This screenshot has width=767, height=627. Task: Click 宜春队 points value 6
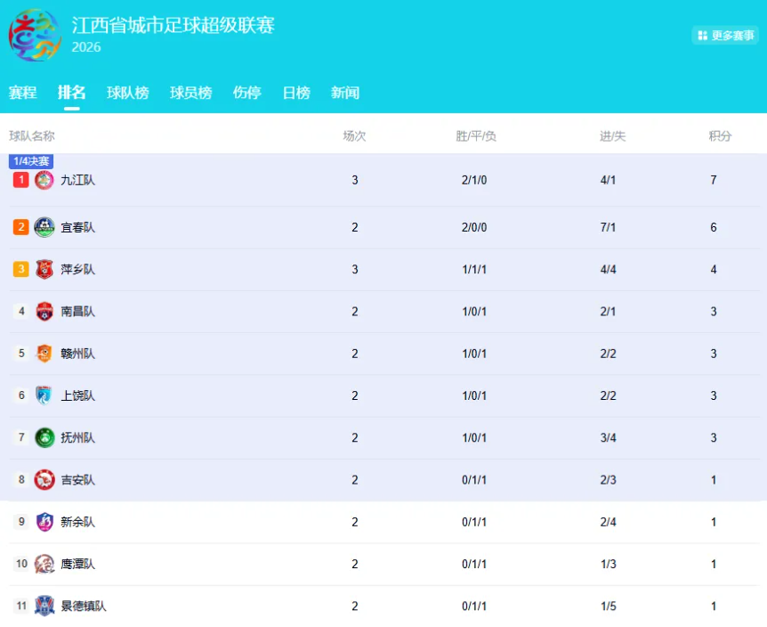pyautogui.click(x=714, y=227)
